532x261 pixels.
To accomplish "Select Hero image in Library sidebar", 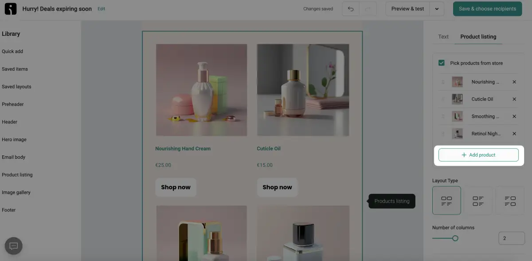I will pyautogui.click(x=14, y=139).
